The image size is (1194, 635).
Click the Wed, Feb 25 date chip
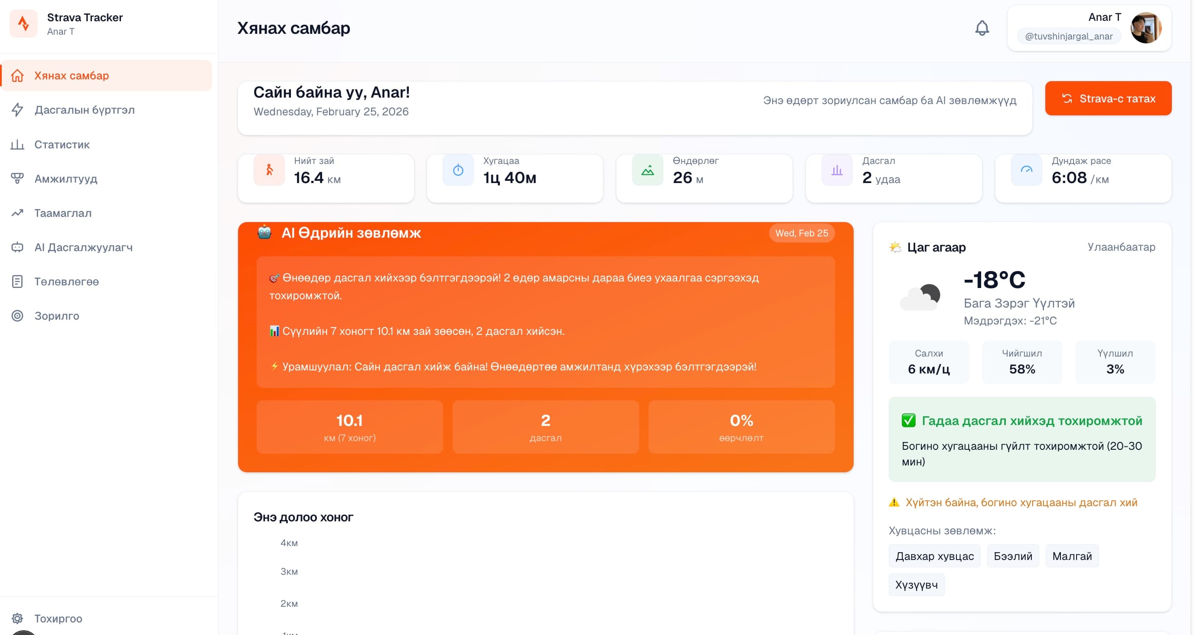(x=802, y=233)
